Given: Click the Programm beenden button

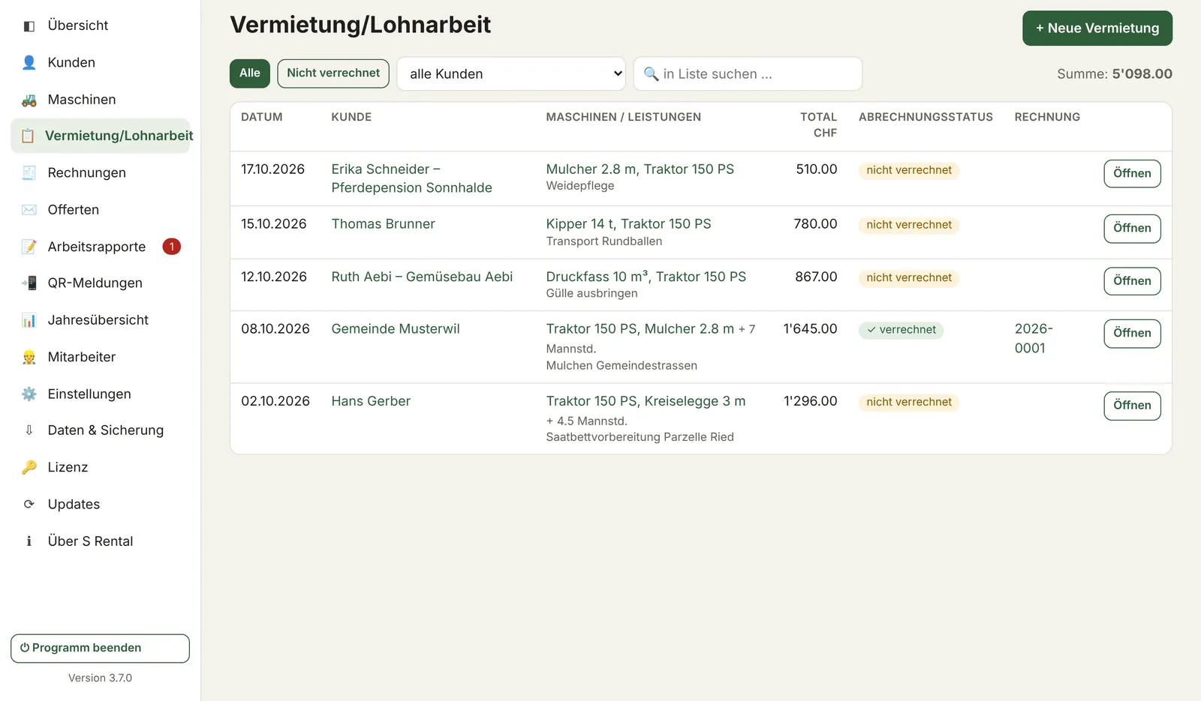Looking at the screenshot, I should [100, 649].
